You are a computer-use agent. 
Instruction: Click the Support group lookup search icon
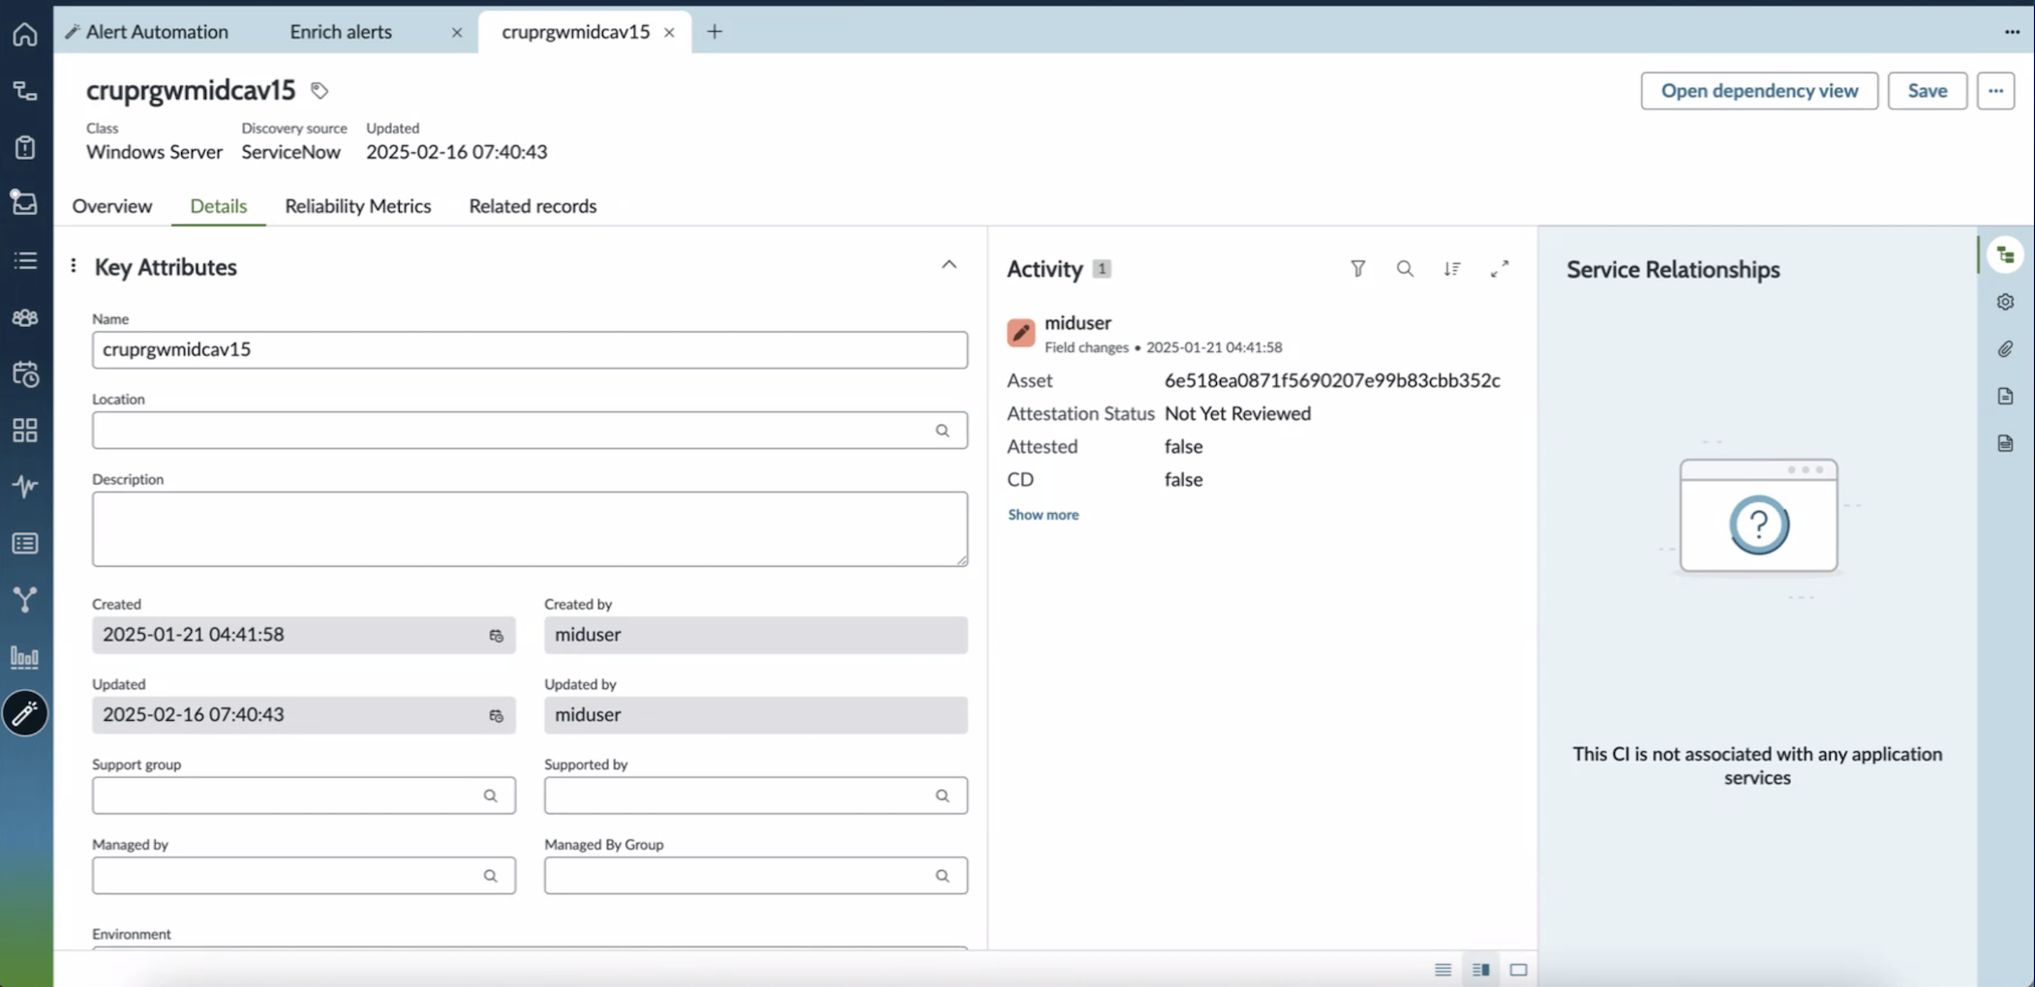pos(491,795)
